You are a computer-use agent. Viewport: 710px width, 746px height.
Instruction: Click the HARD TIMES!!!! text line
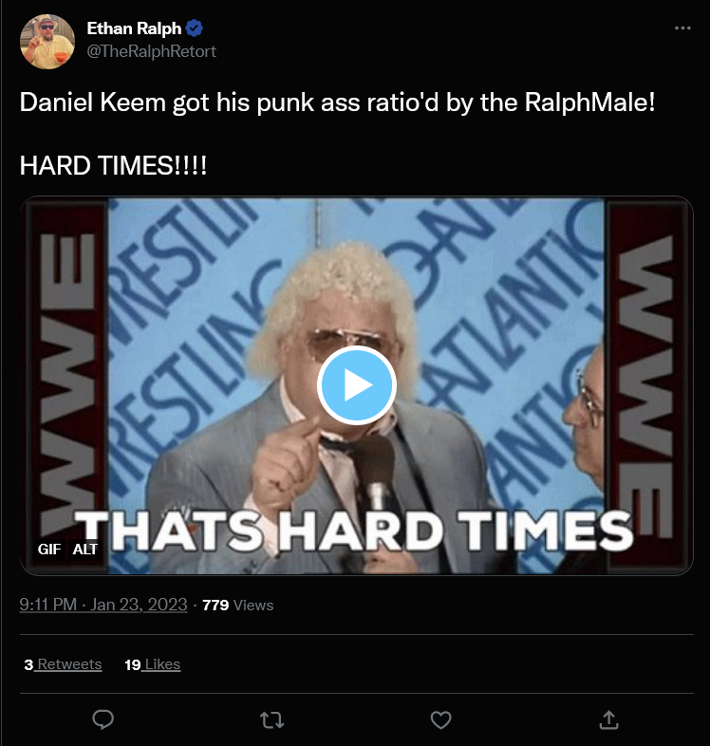tap(113, 166)
